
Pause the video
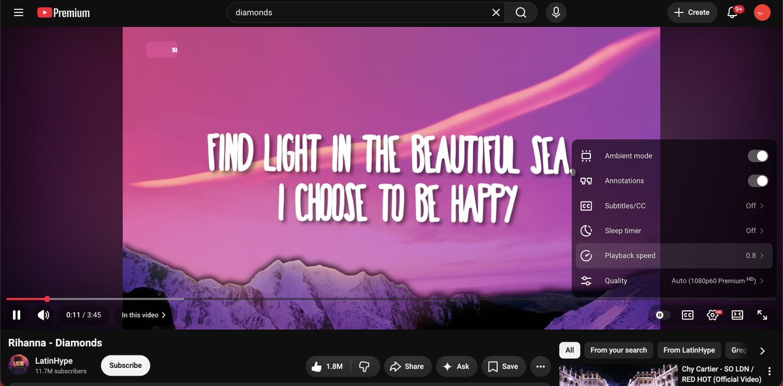click(16, 315)
